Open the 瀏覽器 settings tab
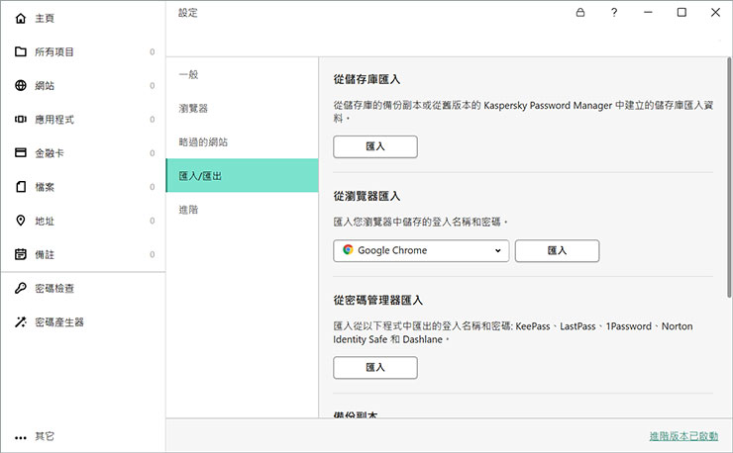The image size is (733, 453). 242,109
